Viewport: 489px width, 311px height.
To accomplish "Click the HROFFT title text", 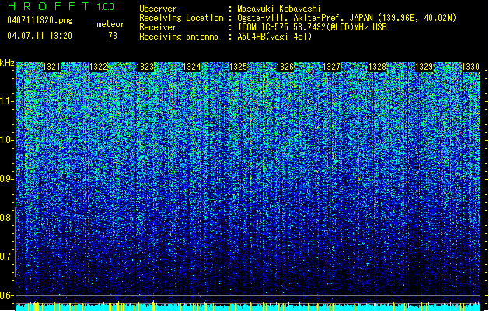I will 48,6.
